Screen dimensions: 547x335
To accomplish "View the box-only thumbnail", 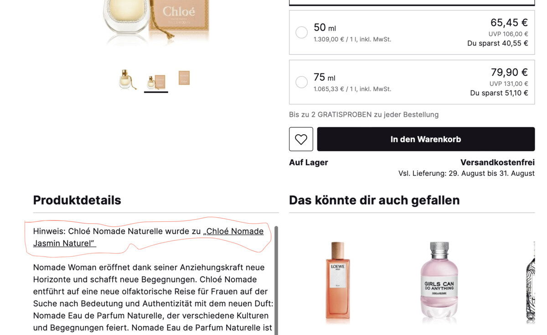I will click(184, 78).
